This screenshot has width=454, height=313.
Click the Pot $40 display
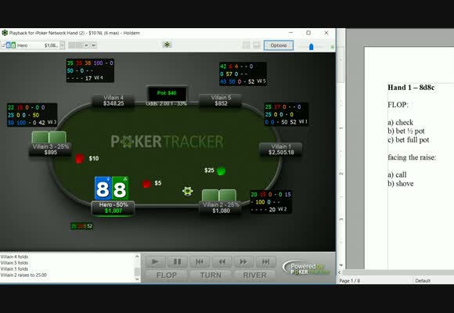click(x=167, y=93)
